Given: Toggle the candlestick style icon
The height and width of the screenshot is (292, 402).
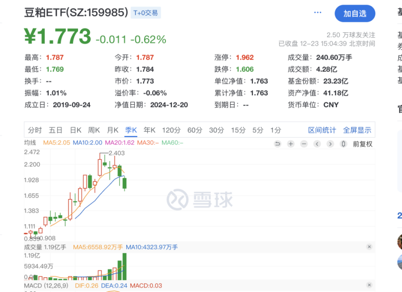Looking at the screenshot, I should (344, 144).
